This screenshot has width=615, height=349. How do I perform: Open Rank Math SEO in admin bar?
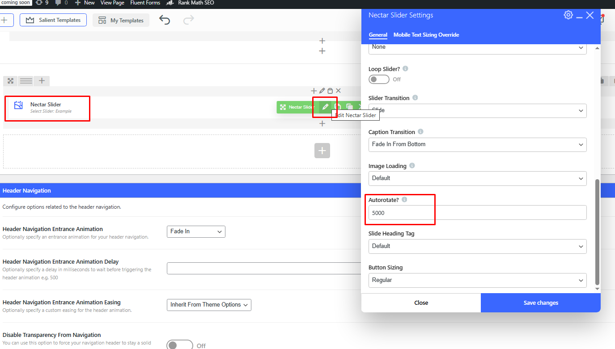point(190,3)
